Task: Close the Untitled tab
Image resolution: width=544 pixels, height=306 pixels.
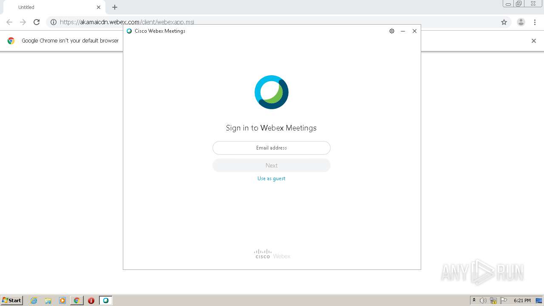Action: pos(99,7)
